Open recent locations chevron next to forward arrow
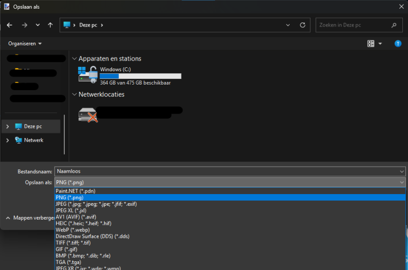408x270 pixels. point(38,25)
